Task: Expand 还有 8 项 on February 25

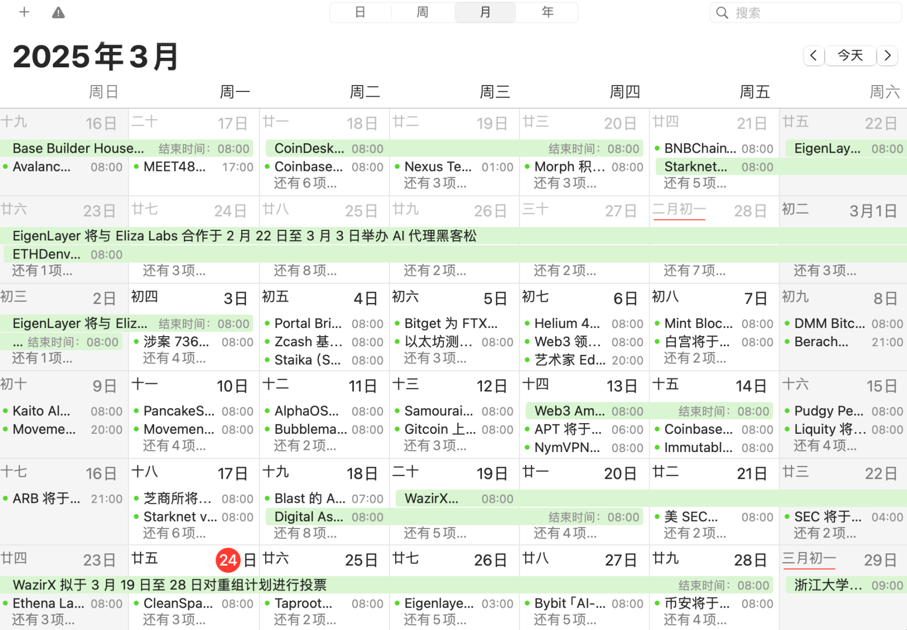Action: pyautogui.click(x=305, y=271)
